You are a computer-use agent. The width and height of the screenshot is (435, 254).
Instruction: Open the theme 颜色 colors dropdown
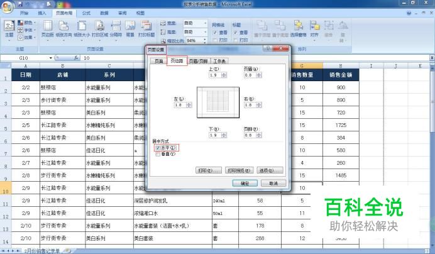click(x=27, y=23)
